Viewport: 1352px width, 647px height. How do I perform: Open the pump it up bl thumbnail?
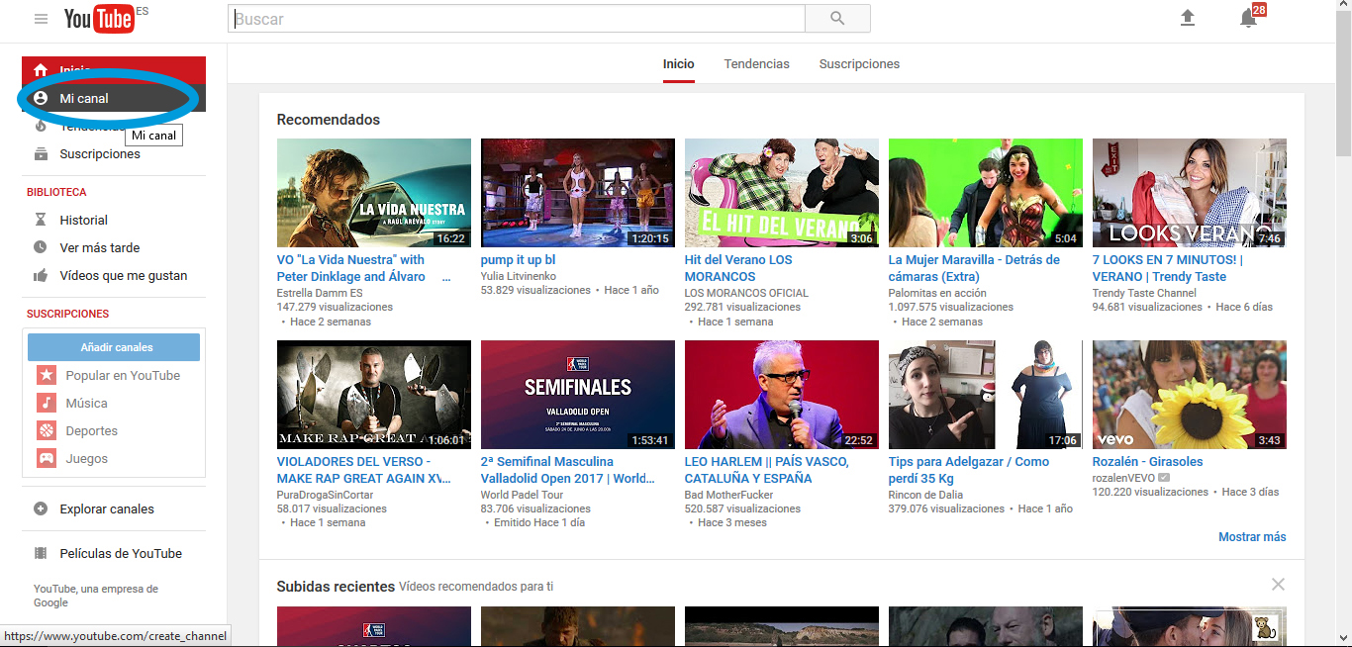578,193
